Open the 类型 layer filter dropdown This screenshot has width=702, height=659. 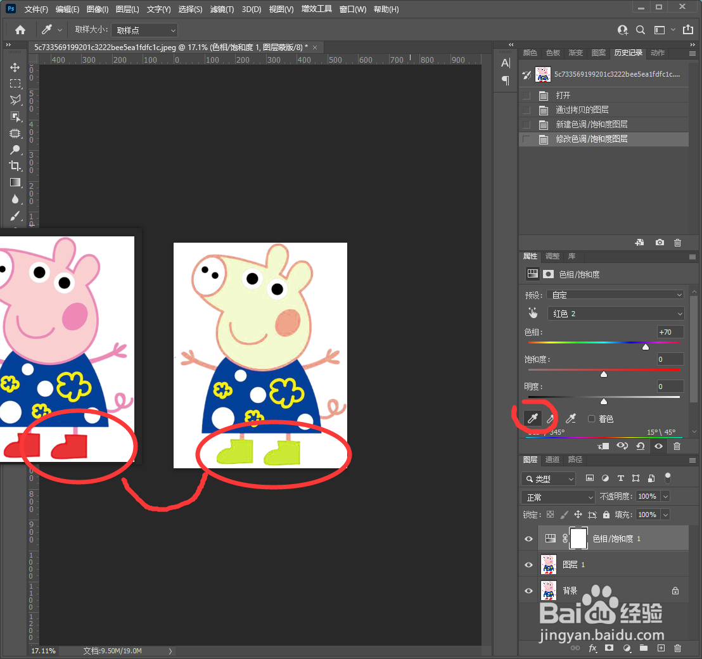(x=549, y=478)
